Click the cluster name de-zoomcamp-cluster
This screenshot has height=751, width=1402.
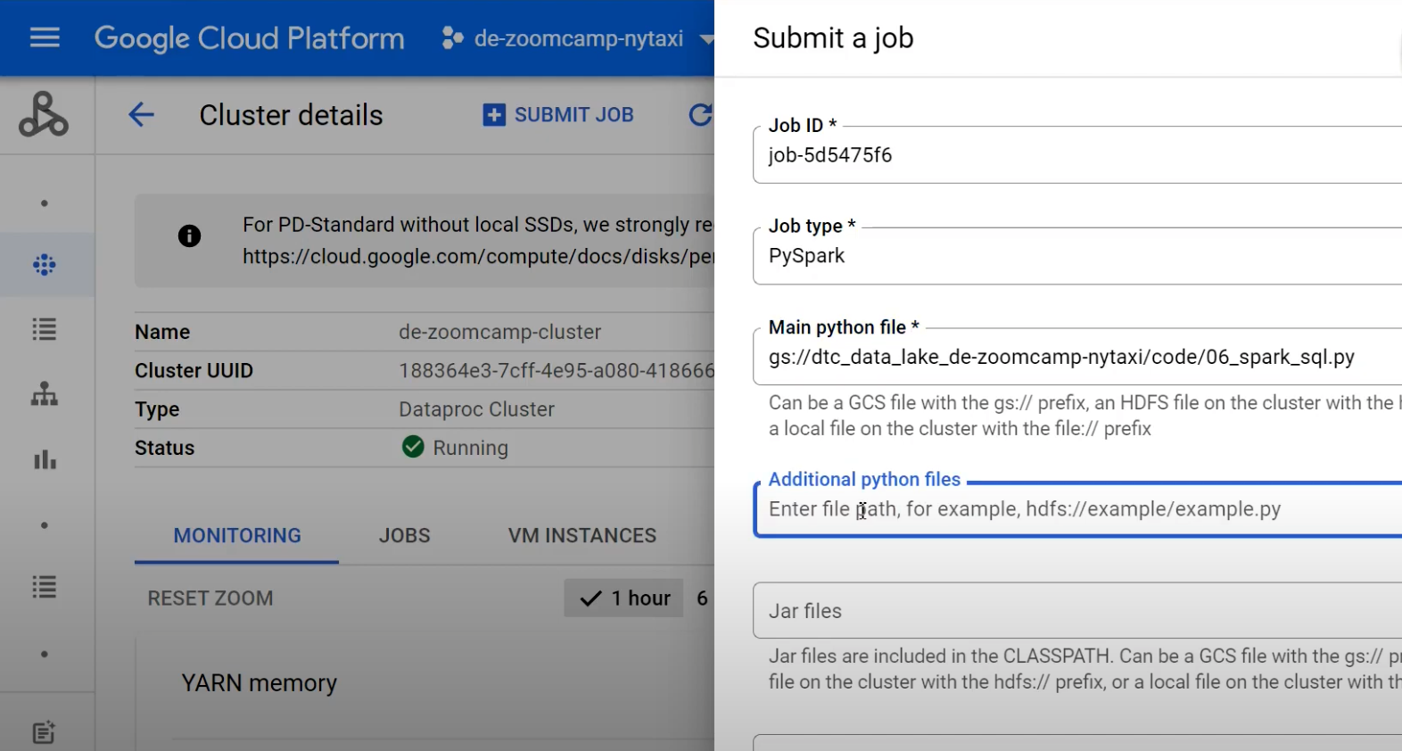(x=499, y=332)
